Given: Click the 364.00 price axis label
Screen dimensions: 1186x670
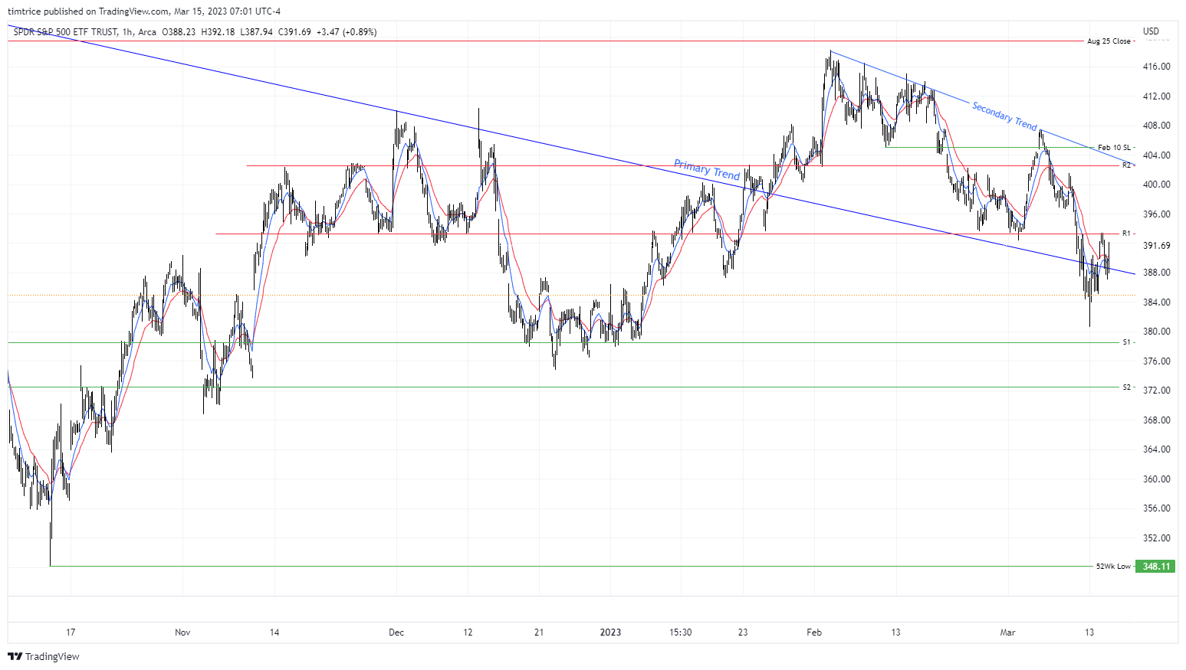Looking at the screenshot, I should tap(1156, 449).
